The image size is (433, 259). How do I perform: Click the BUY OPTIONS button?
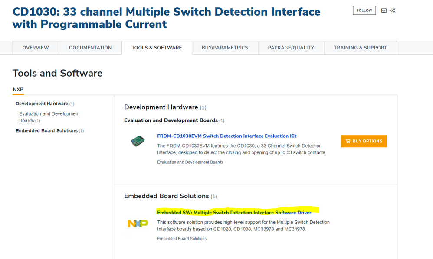(x=364, y=141)
